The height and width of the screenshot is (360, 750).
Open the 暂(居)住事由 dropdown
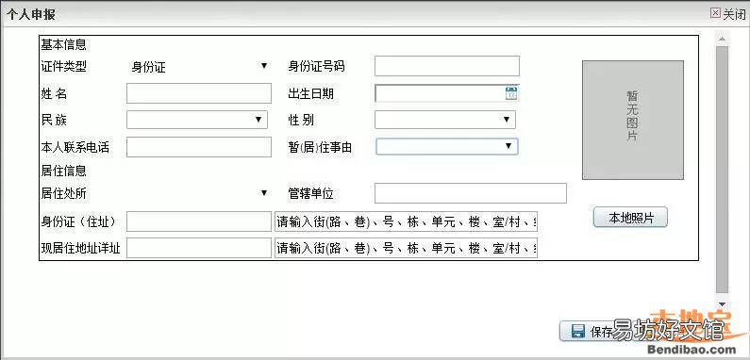pos(447,146)
